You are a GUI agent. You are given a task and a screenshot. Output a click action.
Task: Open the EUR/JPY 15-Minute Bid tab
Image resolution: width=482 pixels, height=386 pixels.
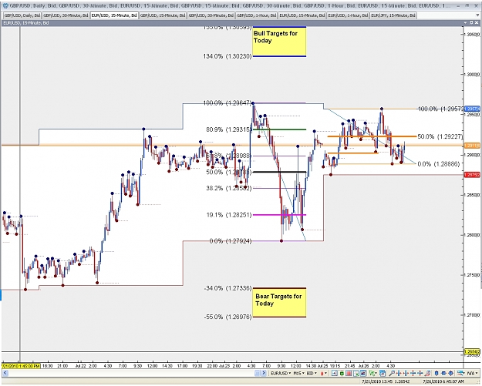pyautogui.click(x=393, y=15)
